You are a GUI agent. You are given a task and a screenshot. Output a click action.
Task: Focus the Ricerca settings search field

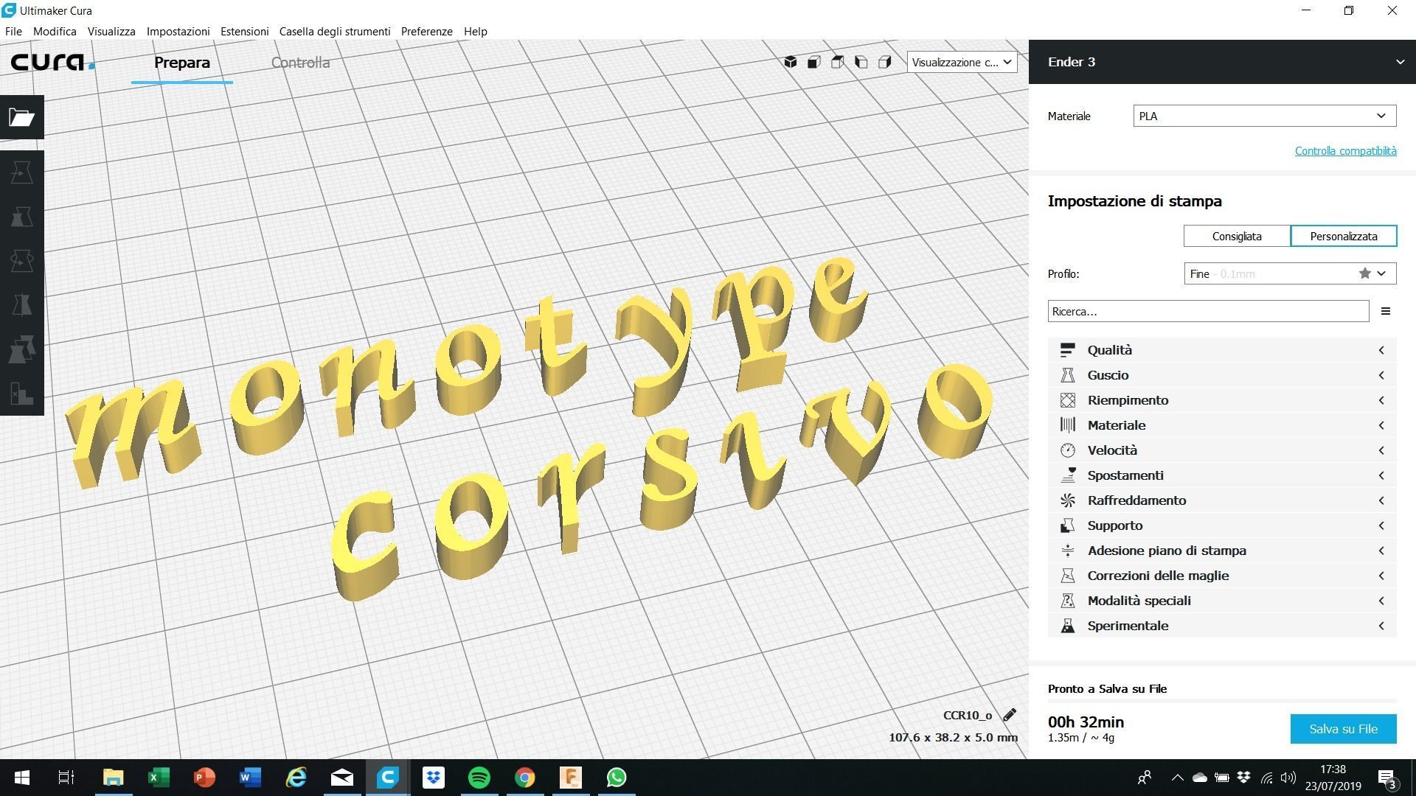click(x=1208, y=311)
